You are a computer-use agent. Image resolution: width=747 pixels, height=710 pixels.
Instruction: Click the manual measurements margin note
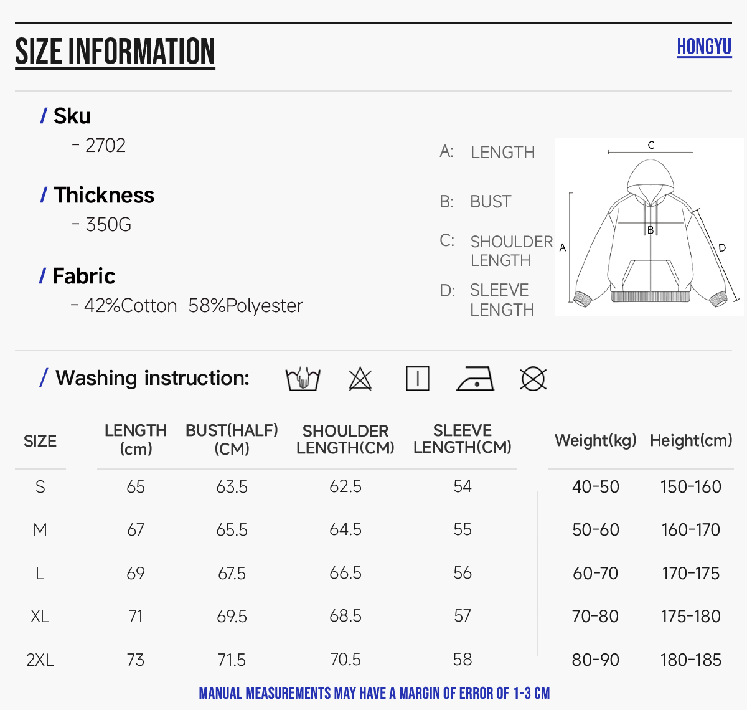[x=374, y=693]
